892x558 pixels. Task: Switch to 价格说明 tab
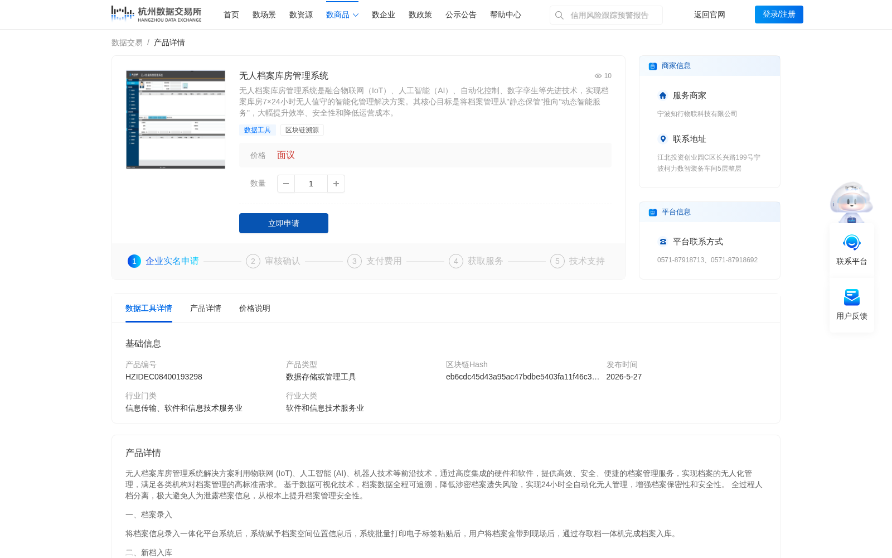click(255, 308)
